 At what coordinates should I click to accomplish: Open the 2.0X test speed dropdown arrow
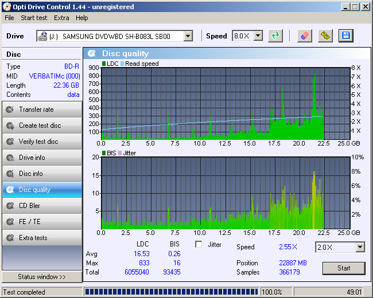(360, 247)
